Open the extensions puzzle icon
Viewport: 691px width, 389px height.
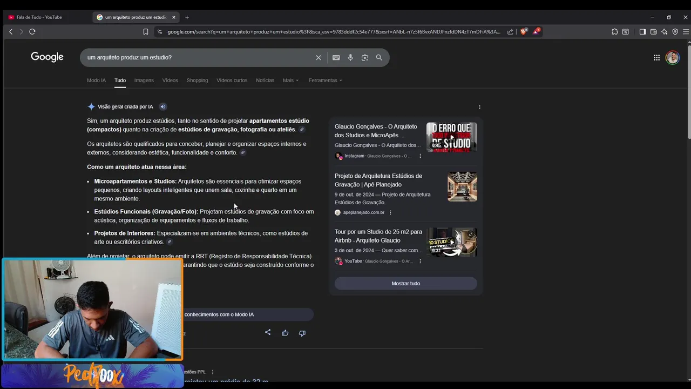(x=615, y=32)
